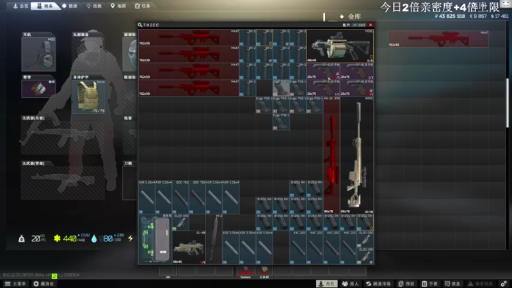Viewport: 512px width, 288px height.
Task: Click the warning triangle watchlist button
Action: coord(480,284)
